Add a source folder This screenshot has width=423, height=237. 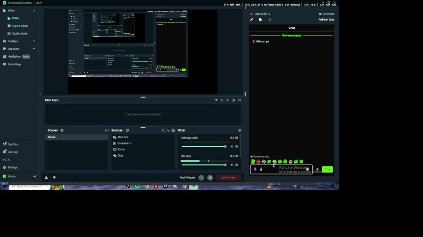click(x=173, y=130)
